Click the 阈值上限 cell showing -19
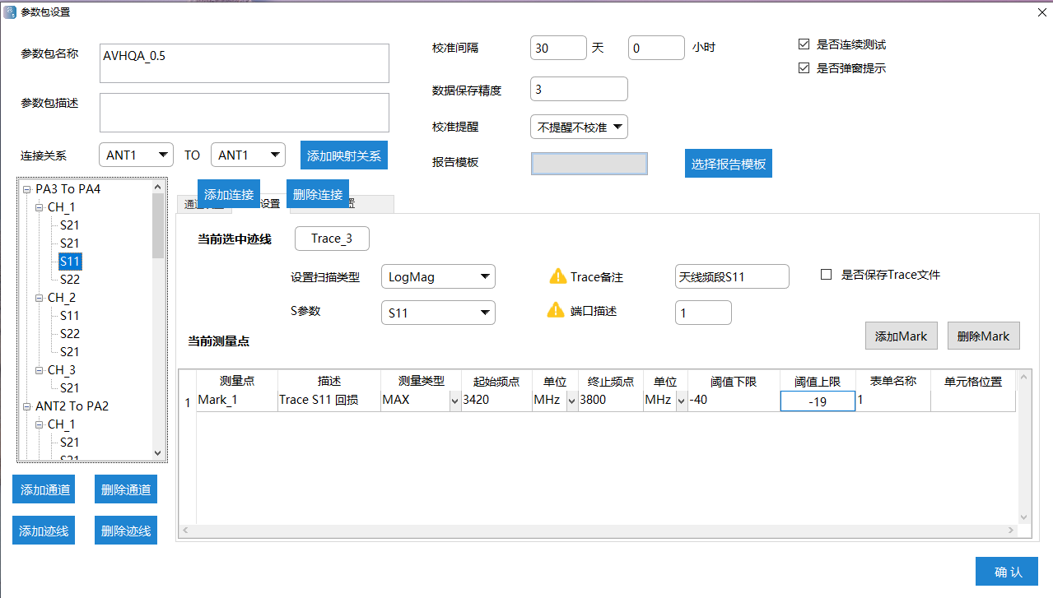The height and width of the screenshot is (598, 1053). click(818, 400)
